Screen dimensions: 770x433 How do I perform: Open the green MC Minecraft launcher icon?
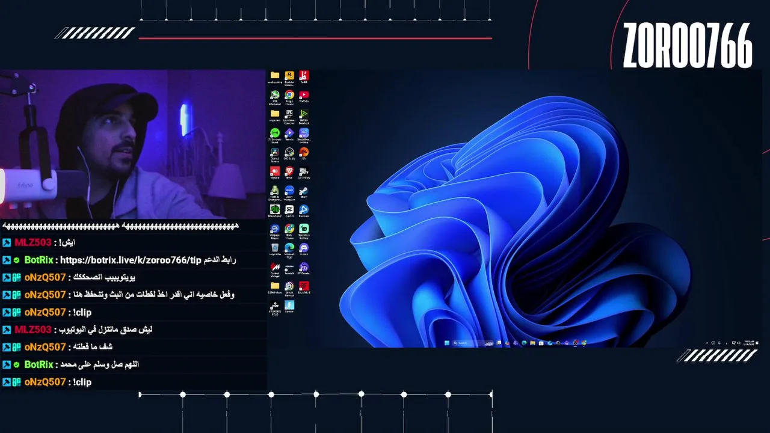click(x=274, y=210)
